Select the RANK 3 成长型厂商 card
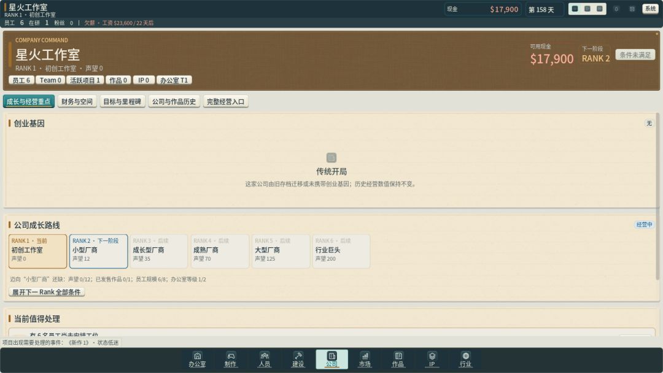This screenshot has height=373, width=663. click(x=159, y=252)
